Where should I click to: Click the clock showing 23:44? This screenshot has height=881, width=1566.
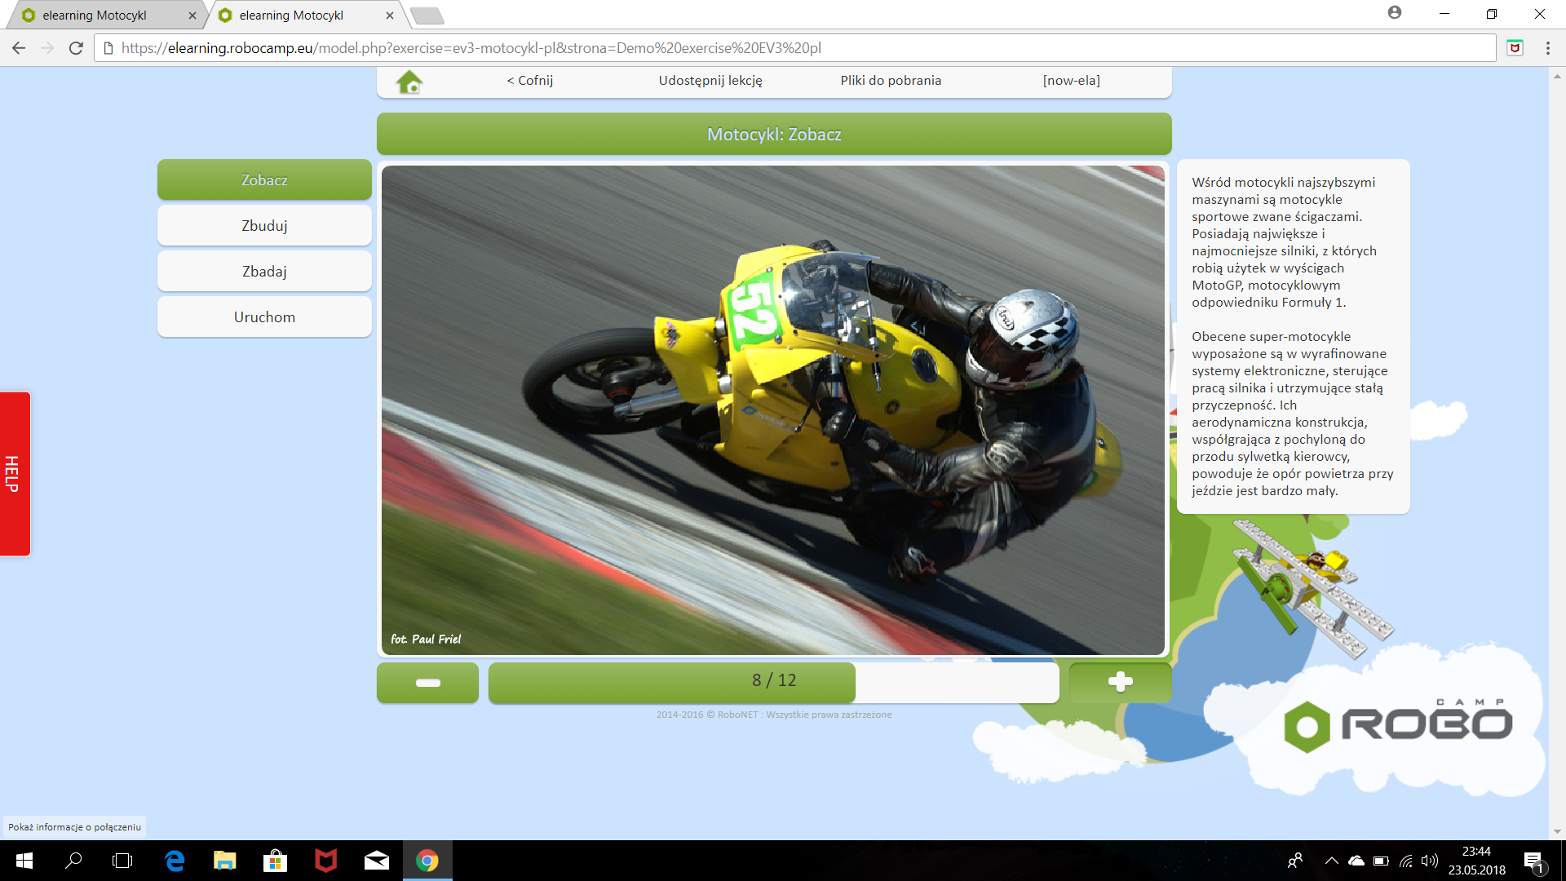click(x=1476, y=852)
